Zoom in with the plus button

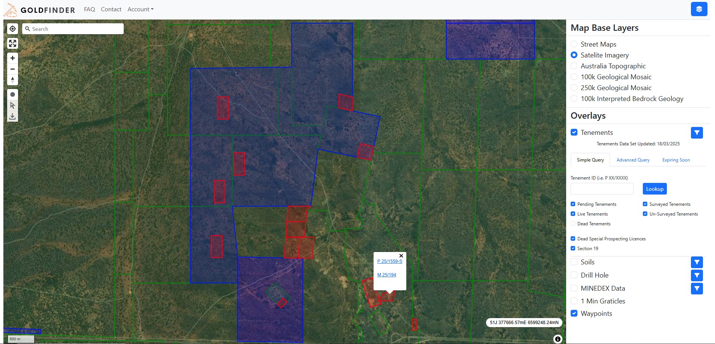pos(12,58)
